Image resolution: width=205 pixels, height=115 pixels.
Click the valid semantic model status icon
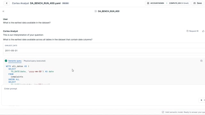[x=163, y=112]
